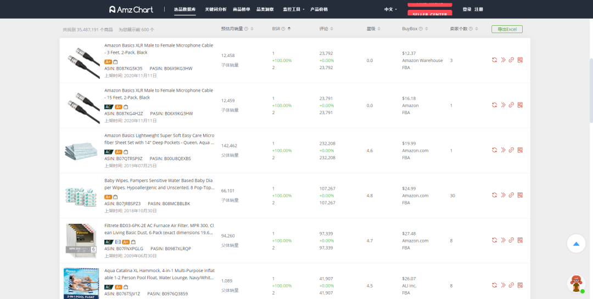
Task: Click the search-list icon in the XLR 3 Feet row
Action: point(520,60)
